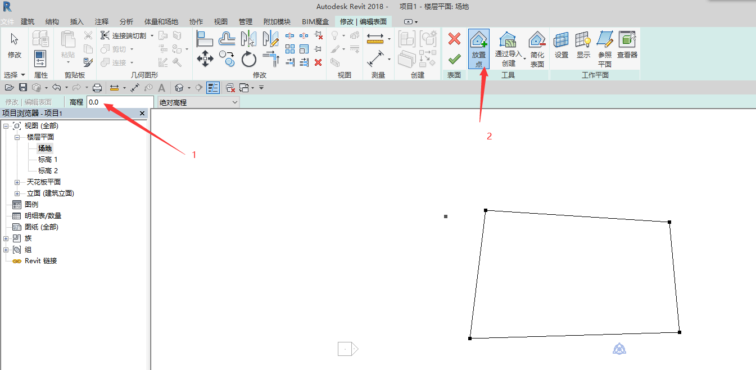
Task: Click the green checkmark finish surface icon
Action: click(455, 59)
